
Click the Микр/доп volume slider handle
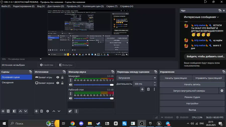tap(112, 85)
